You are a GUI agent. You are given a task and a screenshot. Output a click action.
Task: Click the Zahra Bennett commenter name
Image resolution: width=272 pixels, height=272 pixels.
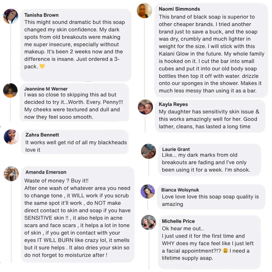[42, 135]
